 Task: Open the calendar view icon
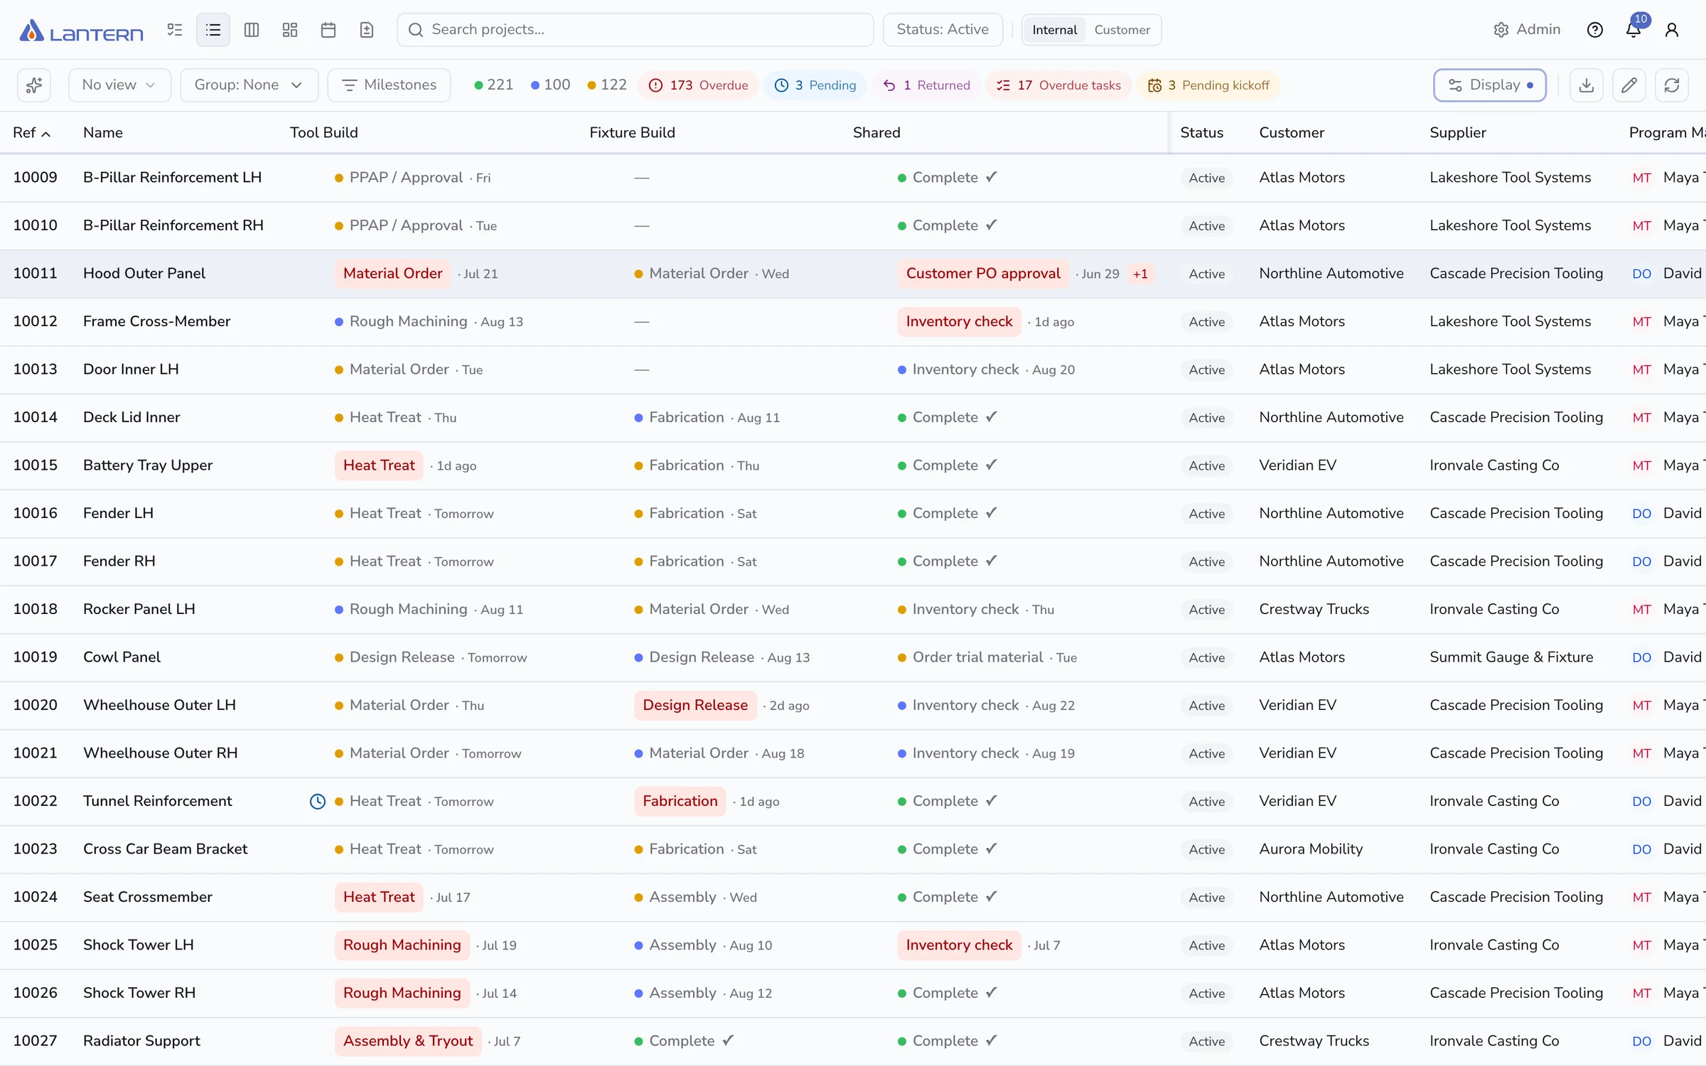(x=328, y=30)
